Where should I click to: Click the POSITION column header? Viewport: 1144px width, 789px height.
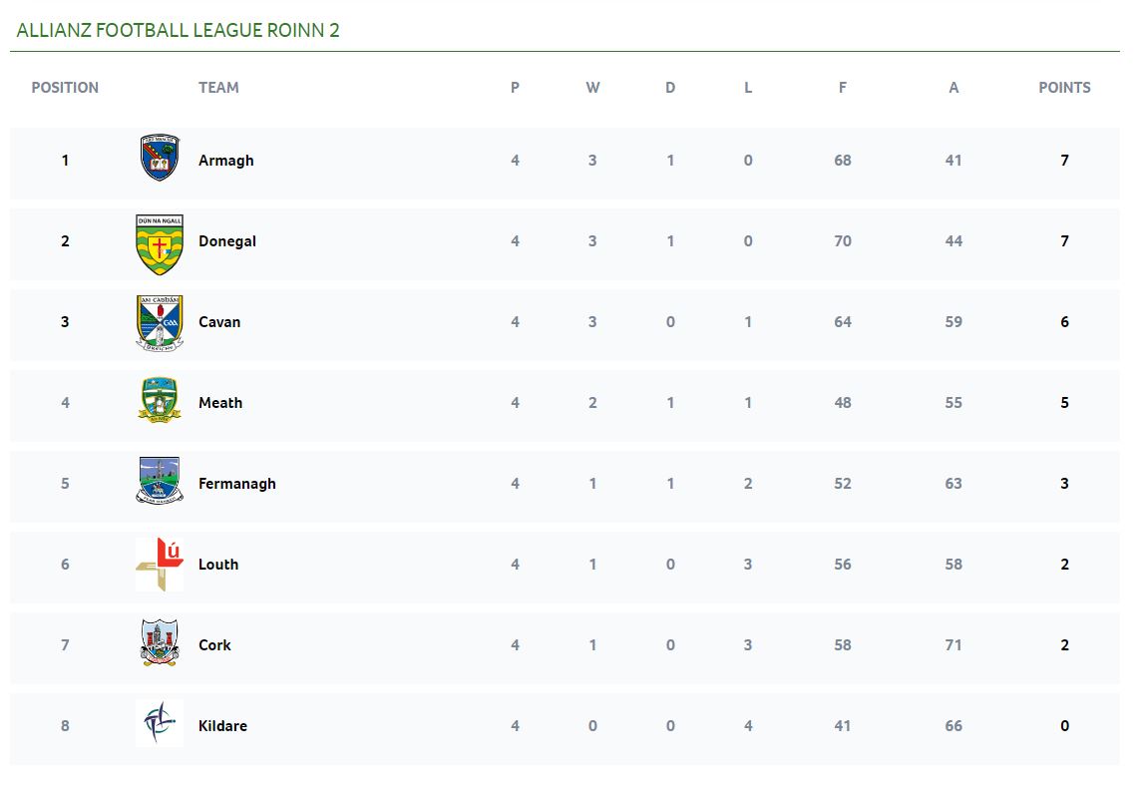click(x=65, y=88)
